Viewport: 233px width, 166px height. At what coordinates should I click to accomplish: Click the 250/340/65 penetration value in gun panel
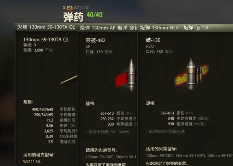point(43,115)
